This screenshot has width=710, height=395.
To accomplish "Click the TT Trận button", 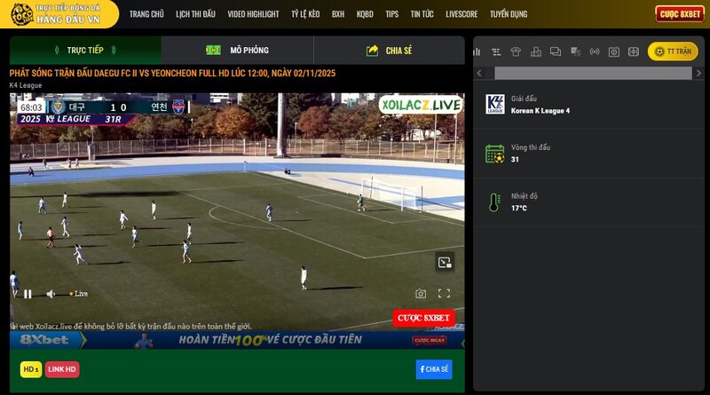I will [673, 51].
